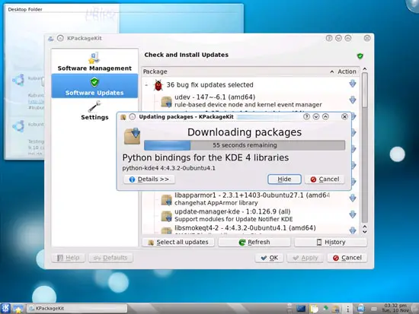Click the udev package box icon
Screen dimensions: 419x314
tap(166, 101)
